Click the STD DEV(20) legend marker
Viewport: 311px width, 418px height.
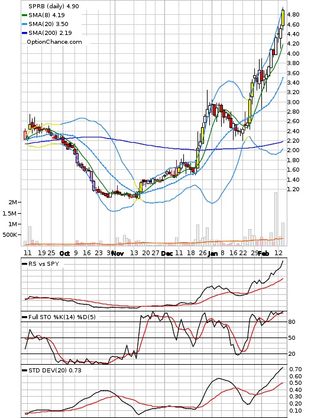tap(24, 371)
